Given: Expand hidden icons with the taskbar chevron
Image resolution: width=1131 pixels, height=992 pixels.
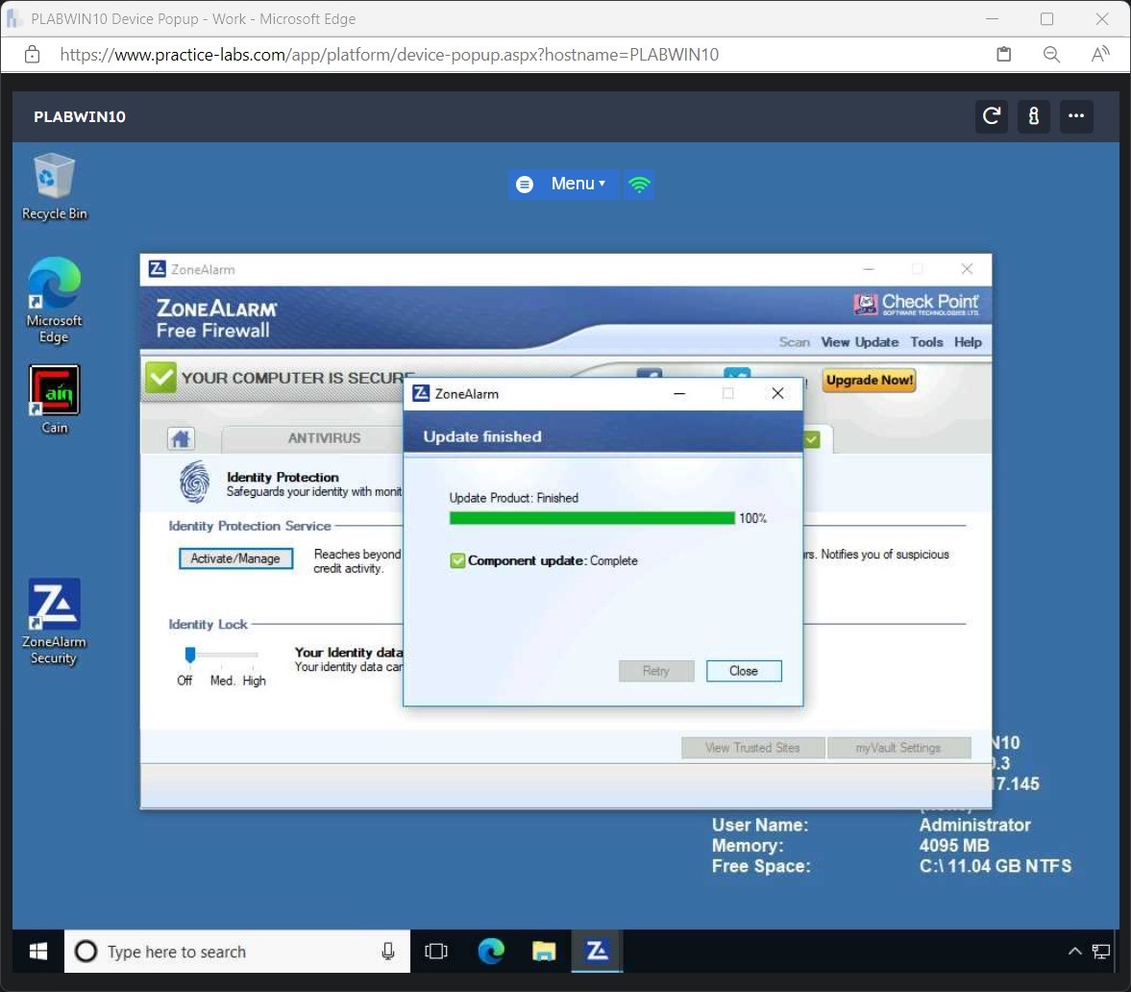Looking at the screenshot, I should coord(1074,951).
